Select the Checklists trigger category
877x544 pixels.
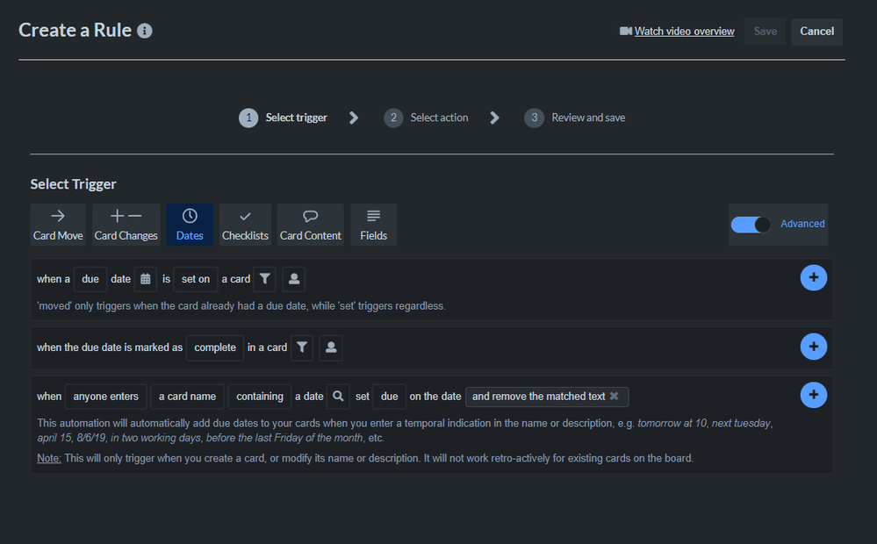pyautogui.click(x=245, y=225)
